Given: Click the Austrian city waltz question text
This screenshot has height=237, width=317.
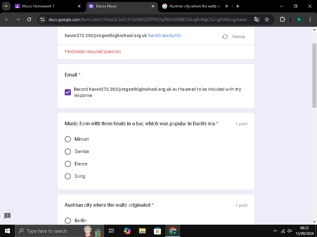Looking at the screenshot, I should coord(107,205).
